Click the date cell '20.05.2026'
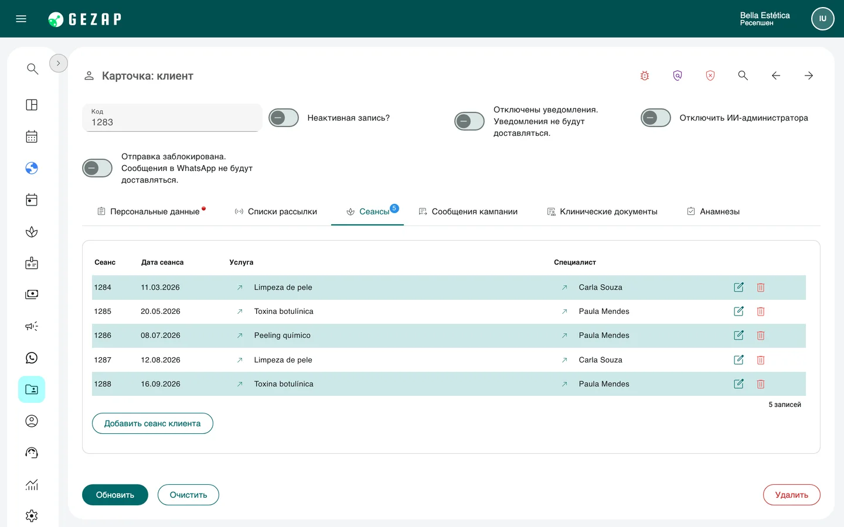The width and height of the screenshot is (844, 527). coord(161,312)
